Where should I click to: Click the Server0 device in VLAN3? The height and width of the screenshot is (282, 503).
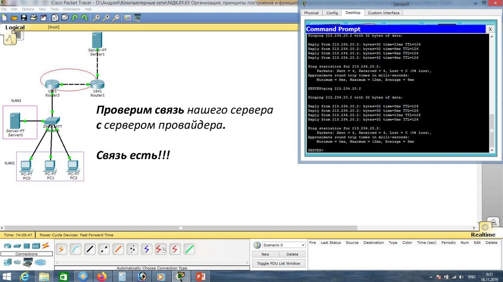tap(15, 121)
